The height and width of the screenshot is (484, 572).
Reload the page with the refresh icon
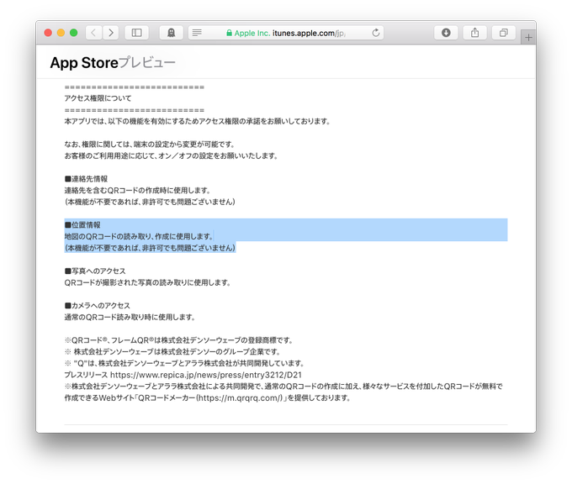(376, 33)
